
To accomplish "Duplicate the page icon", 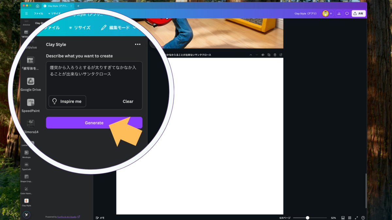I will [269, 55].
